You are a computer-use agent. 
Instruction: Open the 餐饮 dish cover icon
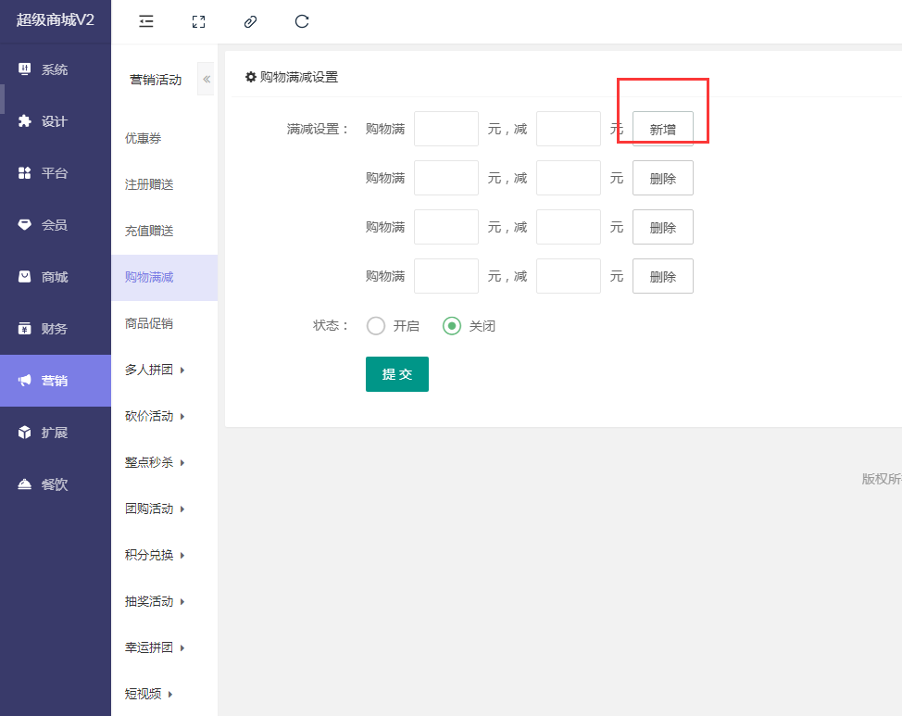tap(24, 484)
